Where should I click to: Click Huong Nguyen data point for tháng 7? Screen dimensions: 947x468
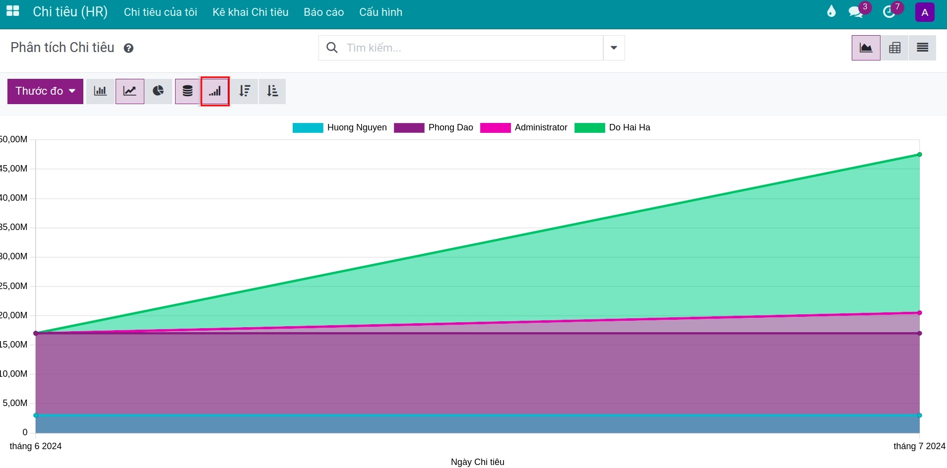coord(919,415)
